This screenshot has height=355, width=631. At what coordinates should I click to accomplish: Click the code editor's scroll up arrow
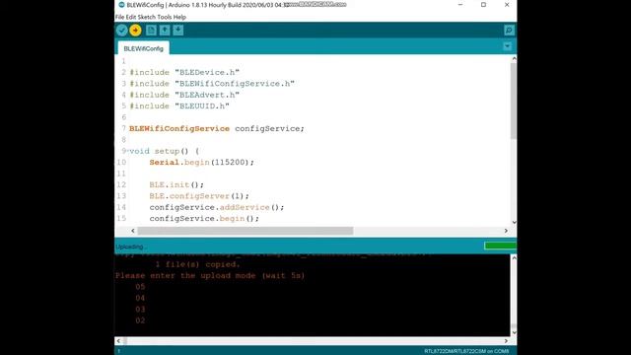tap(514, 59)
